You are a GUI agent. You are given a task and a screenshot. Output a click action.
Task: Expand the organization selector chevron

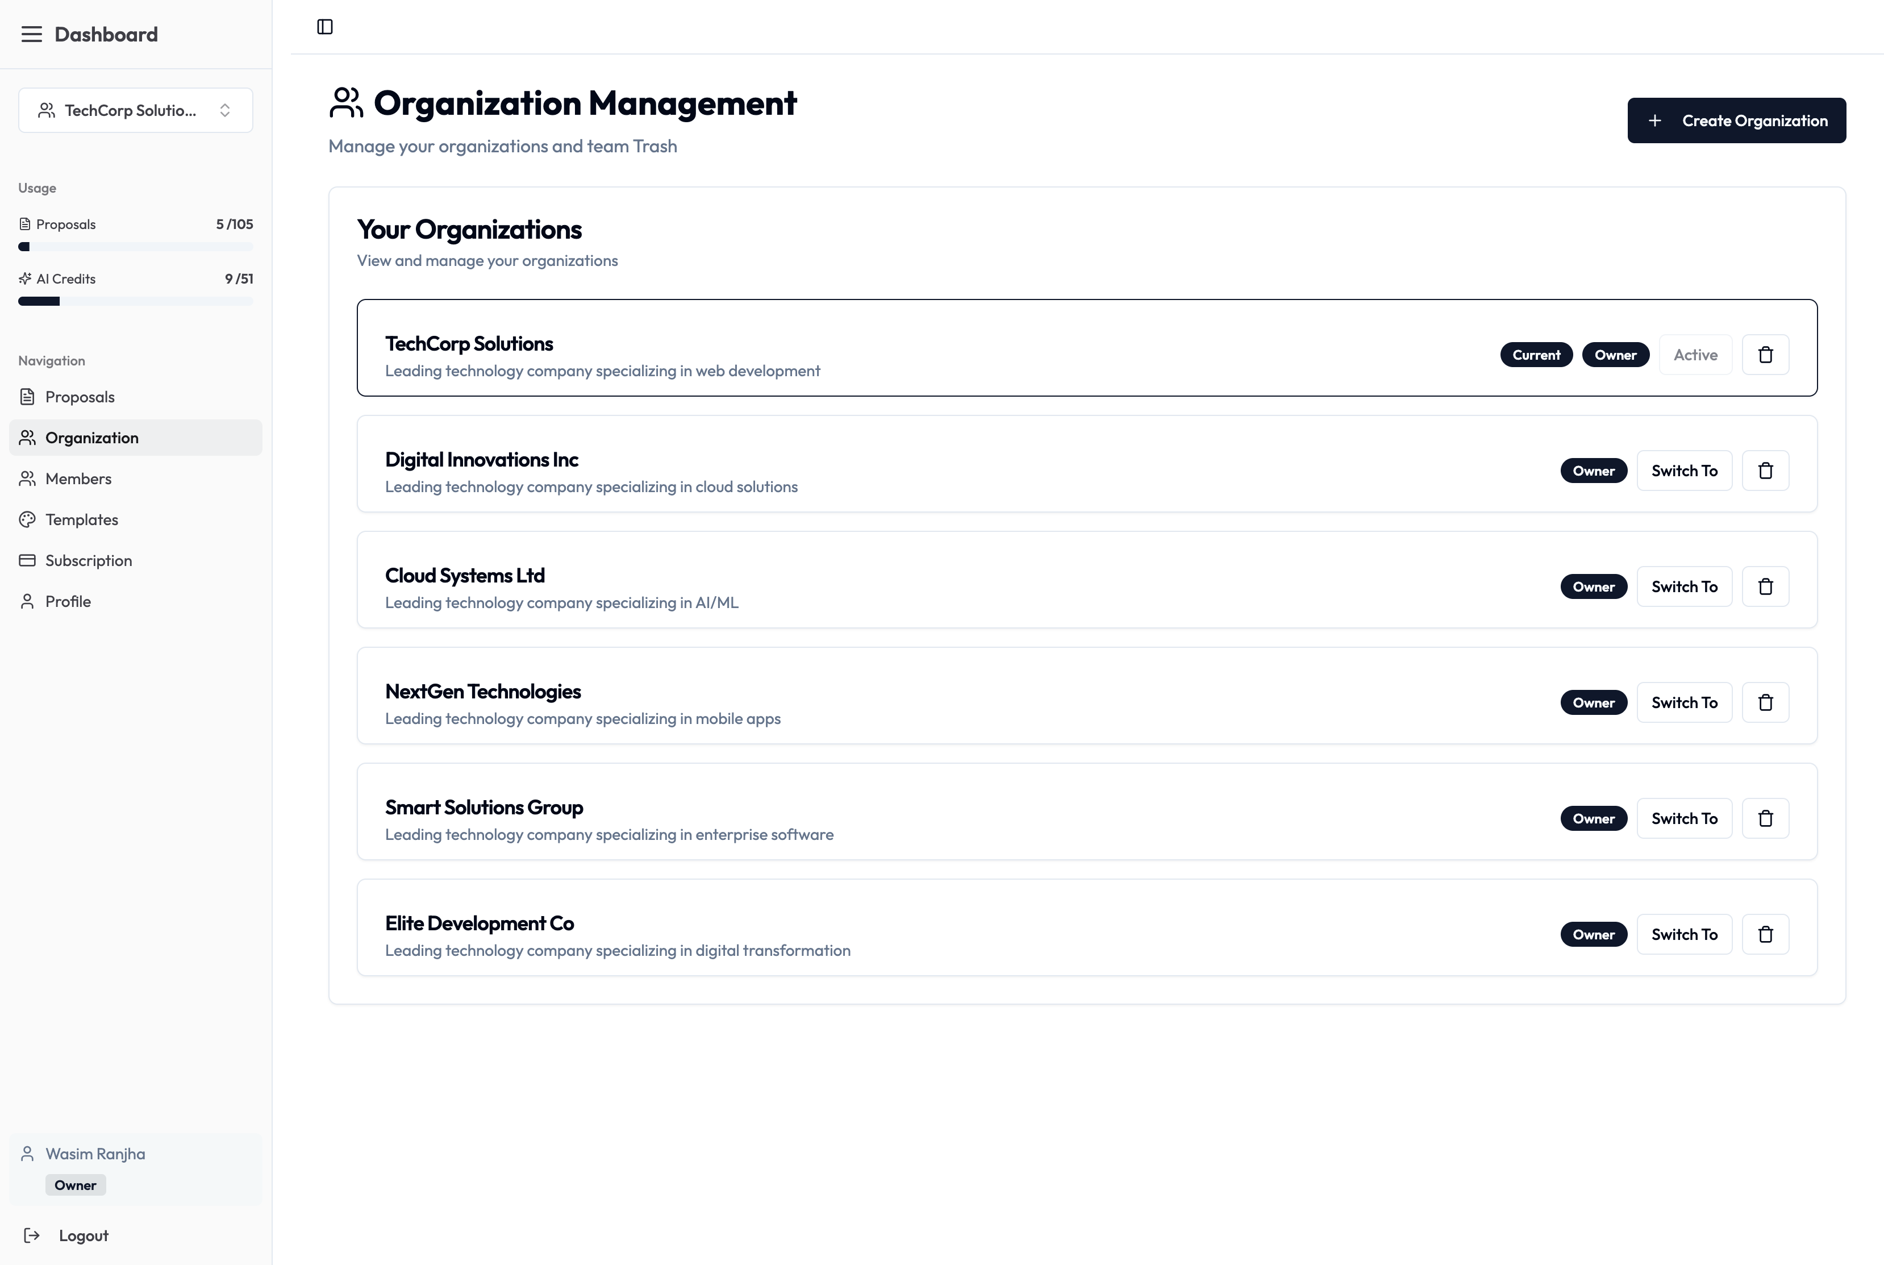coord(226,110)
